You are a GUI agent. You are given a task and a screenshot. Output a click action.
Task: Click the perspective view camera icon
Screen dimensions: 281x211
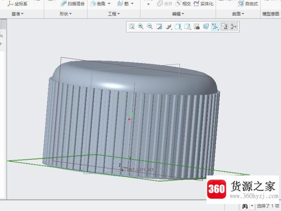(197, 27)
